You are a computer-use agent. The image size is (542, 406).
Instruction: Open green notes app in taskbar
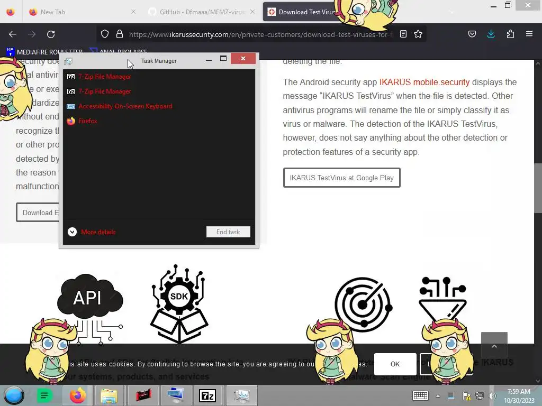[x=44, y=395]
